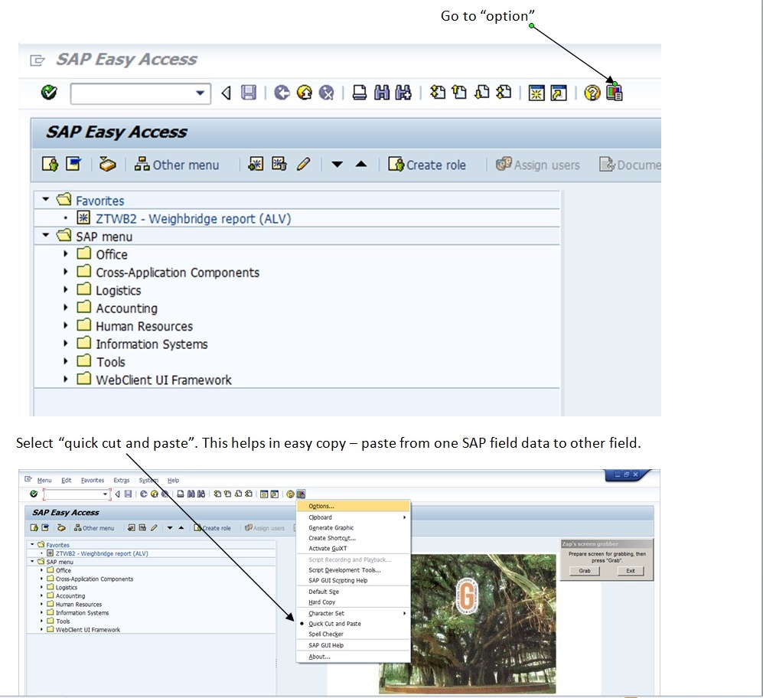Expand the enlarged Information Systems folder

66,343
